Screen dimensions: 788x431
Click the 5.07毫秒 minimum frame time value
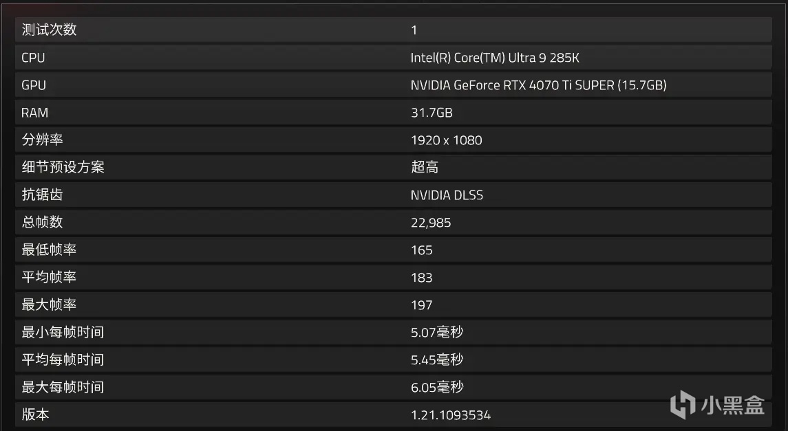click(437, 332)
